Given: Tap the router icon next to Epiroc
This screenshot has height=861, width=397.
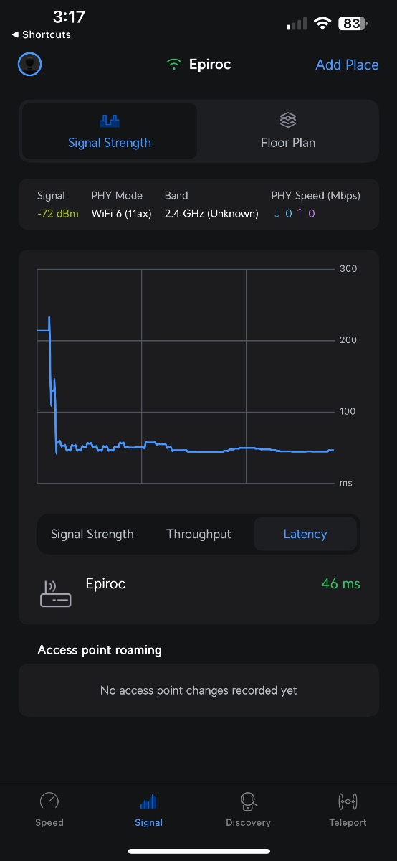Looking at the screenshot, I should (56, 593).
